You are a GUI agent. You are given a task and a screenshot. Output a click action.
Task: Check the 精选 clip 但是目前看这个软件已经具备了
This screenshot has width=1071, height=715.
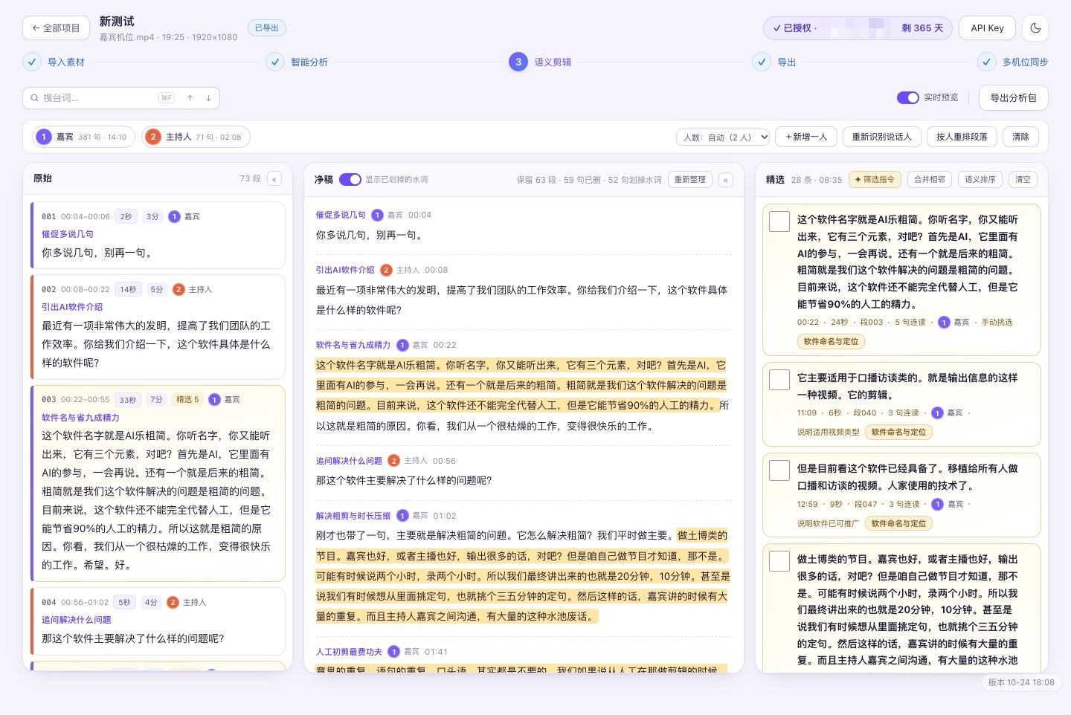point(779,470)
